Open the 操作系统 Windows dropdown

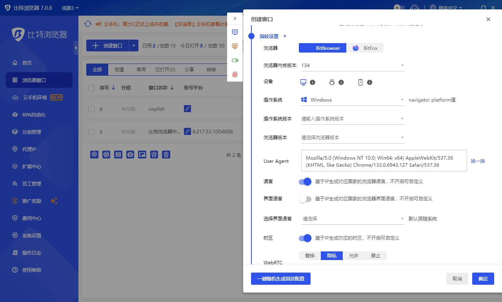pyautogui.click(x=352, y=100)
